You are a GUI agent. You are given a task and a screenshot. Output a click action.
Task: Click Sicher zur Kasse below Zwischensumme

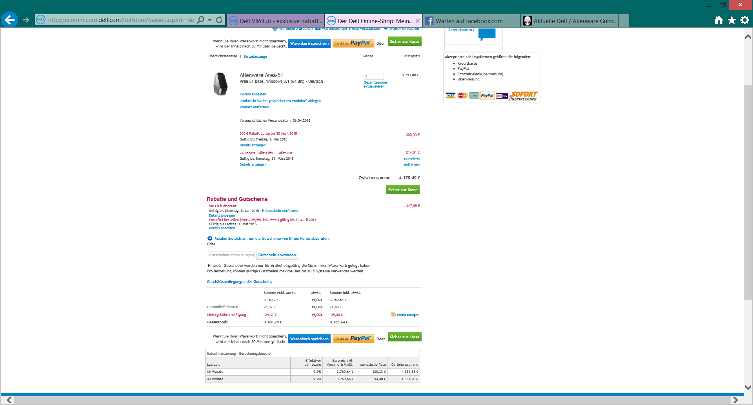[x=403, y=190]
